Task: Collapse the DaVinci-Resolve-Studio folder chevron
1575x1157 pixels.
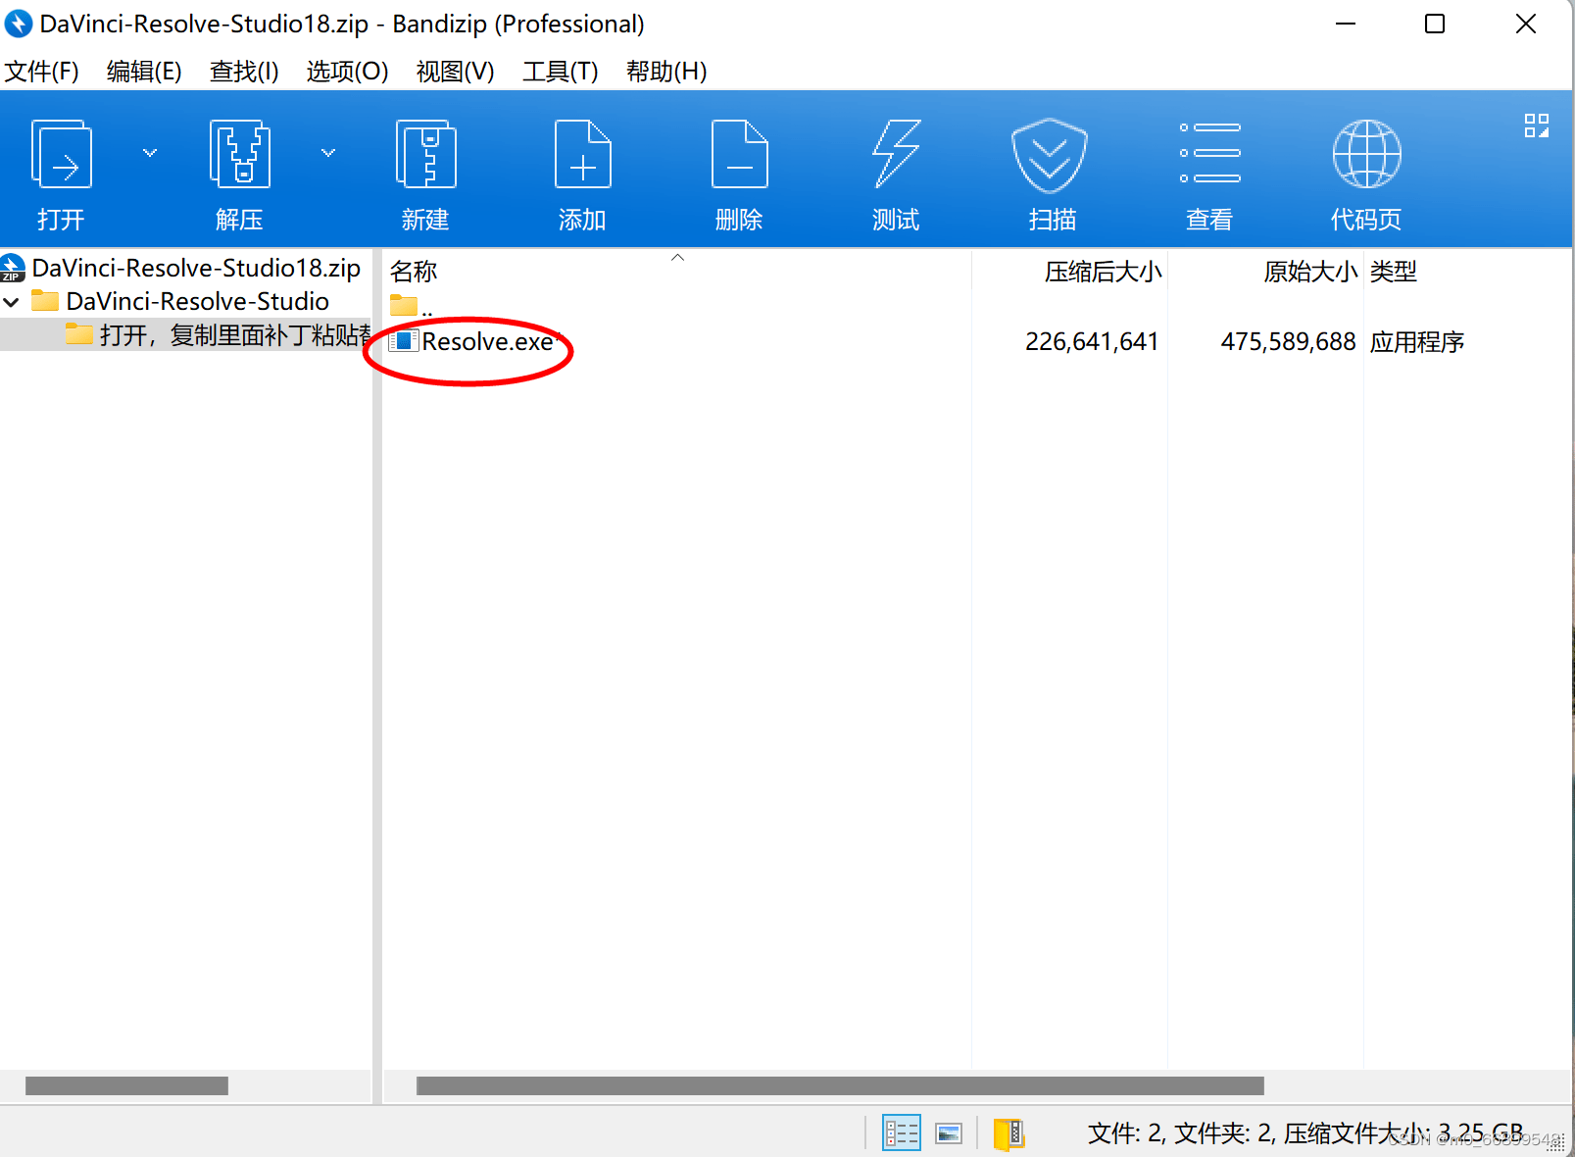Action: click(12, 302)
